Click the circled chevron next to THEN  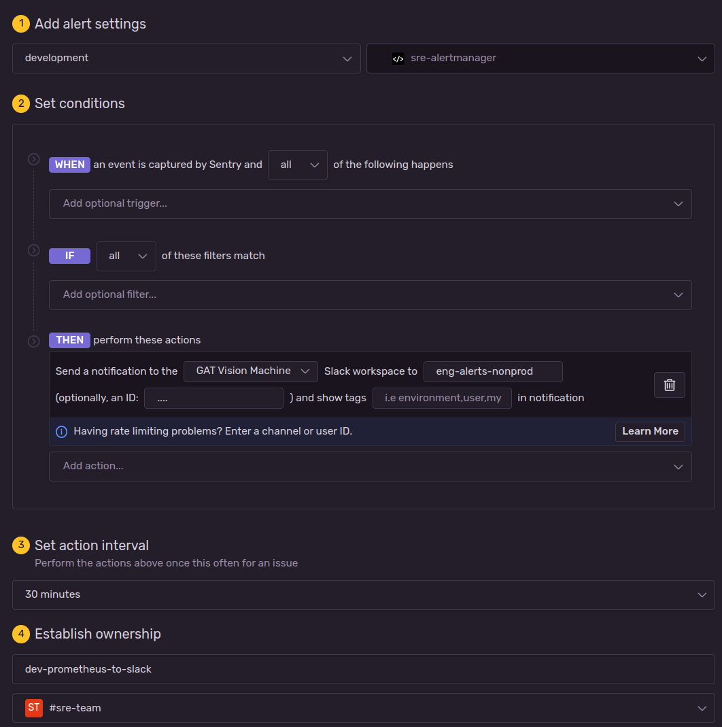click(33, 341)
